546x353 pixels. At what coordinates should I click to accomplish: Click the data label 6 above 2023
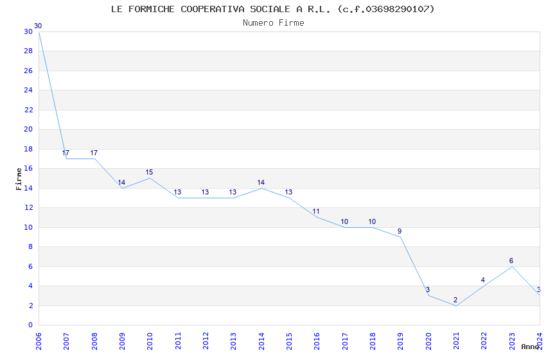point(511,261)
